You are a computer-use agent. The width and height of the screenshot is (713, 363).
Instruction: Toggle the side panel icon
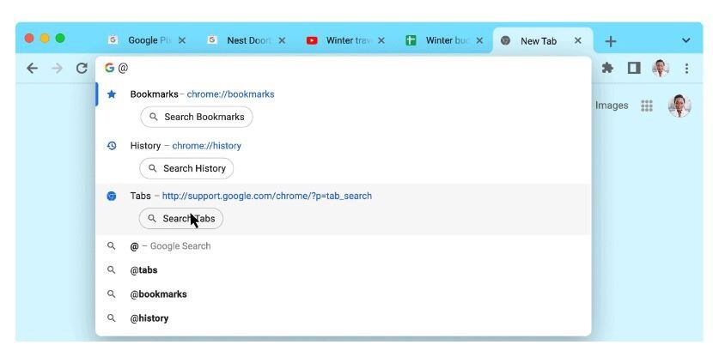coord(634,68)
